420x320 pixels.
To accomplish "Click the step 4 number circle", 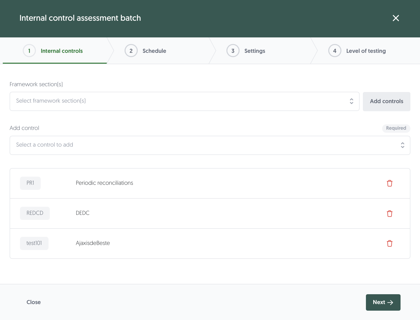I will pos(335,51).
